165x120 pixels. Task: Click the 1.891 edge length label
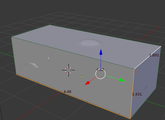coord(154,55)
